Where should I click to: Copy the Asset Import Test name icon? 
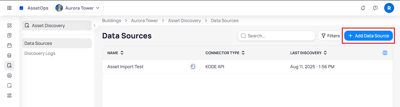click(193, 67)
